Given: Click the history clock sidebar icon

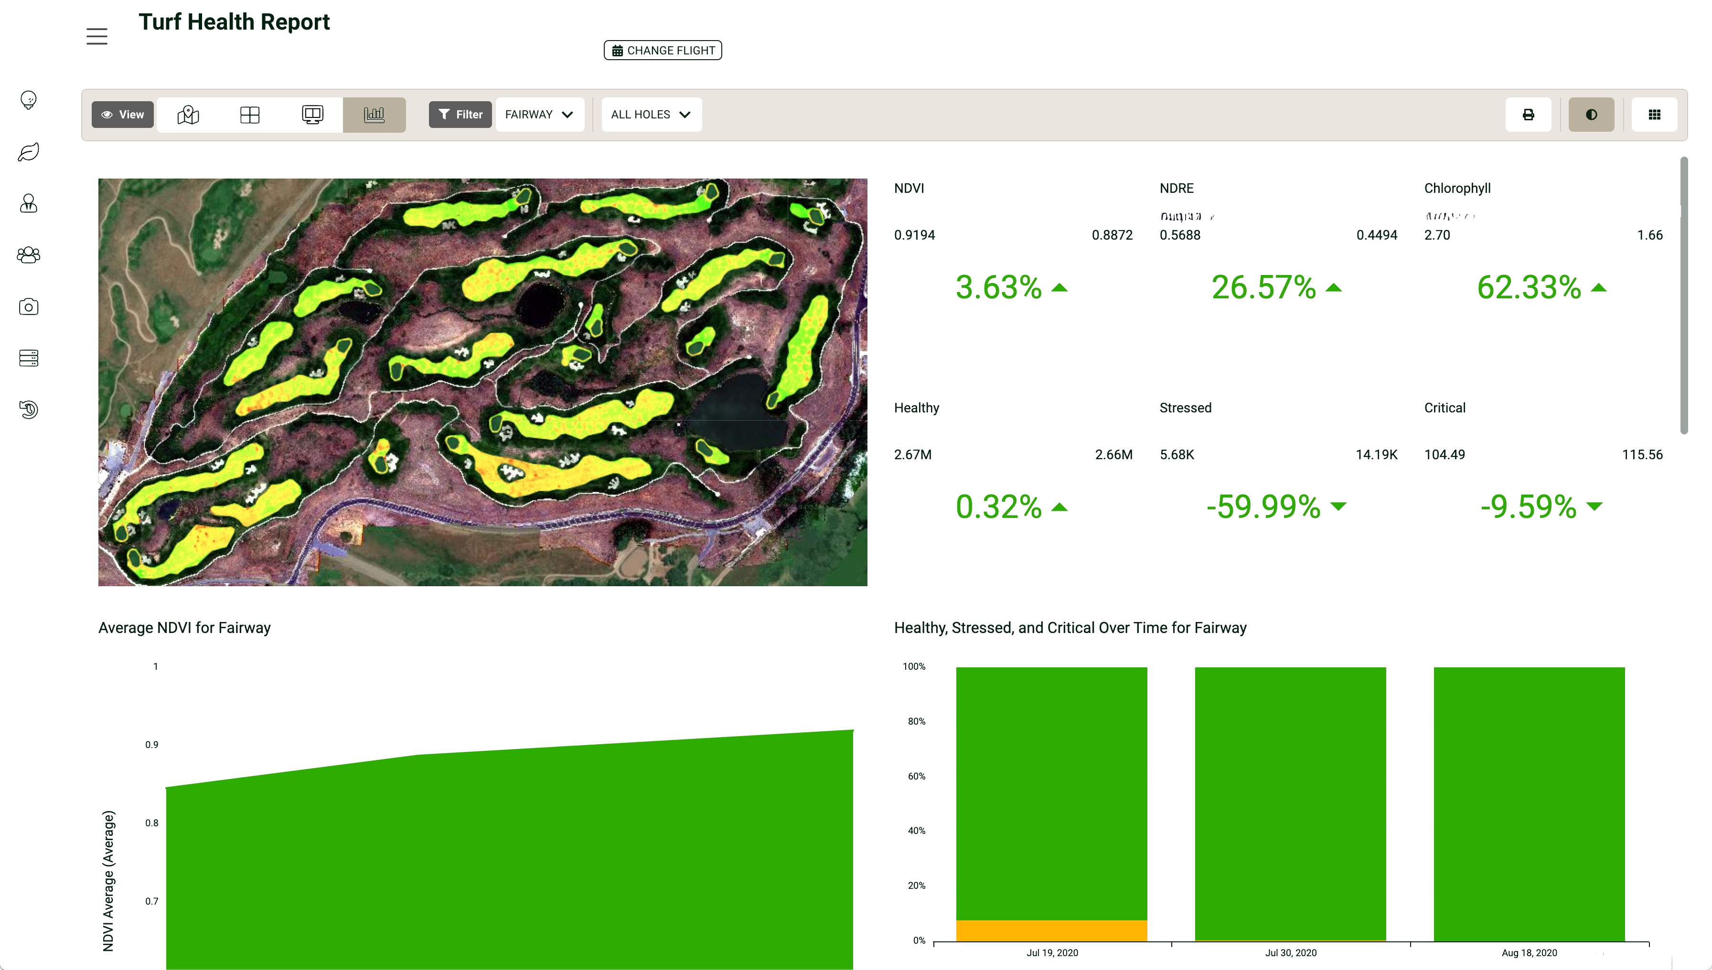Looking at the screenshot, I should 29,410.
